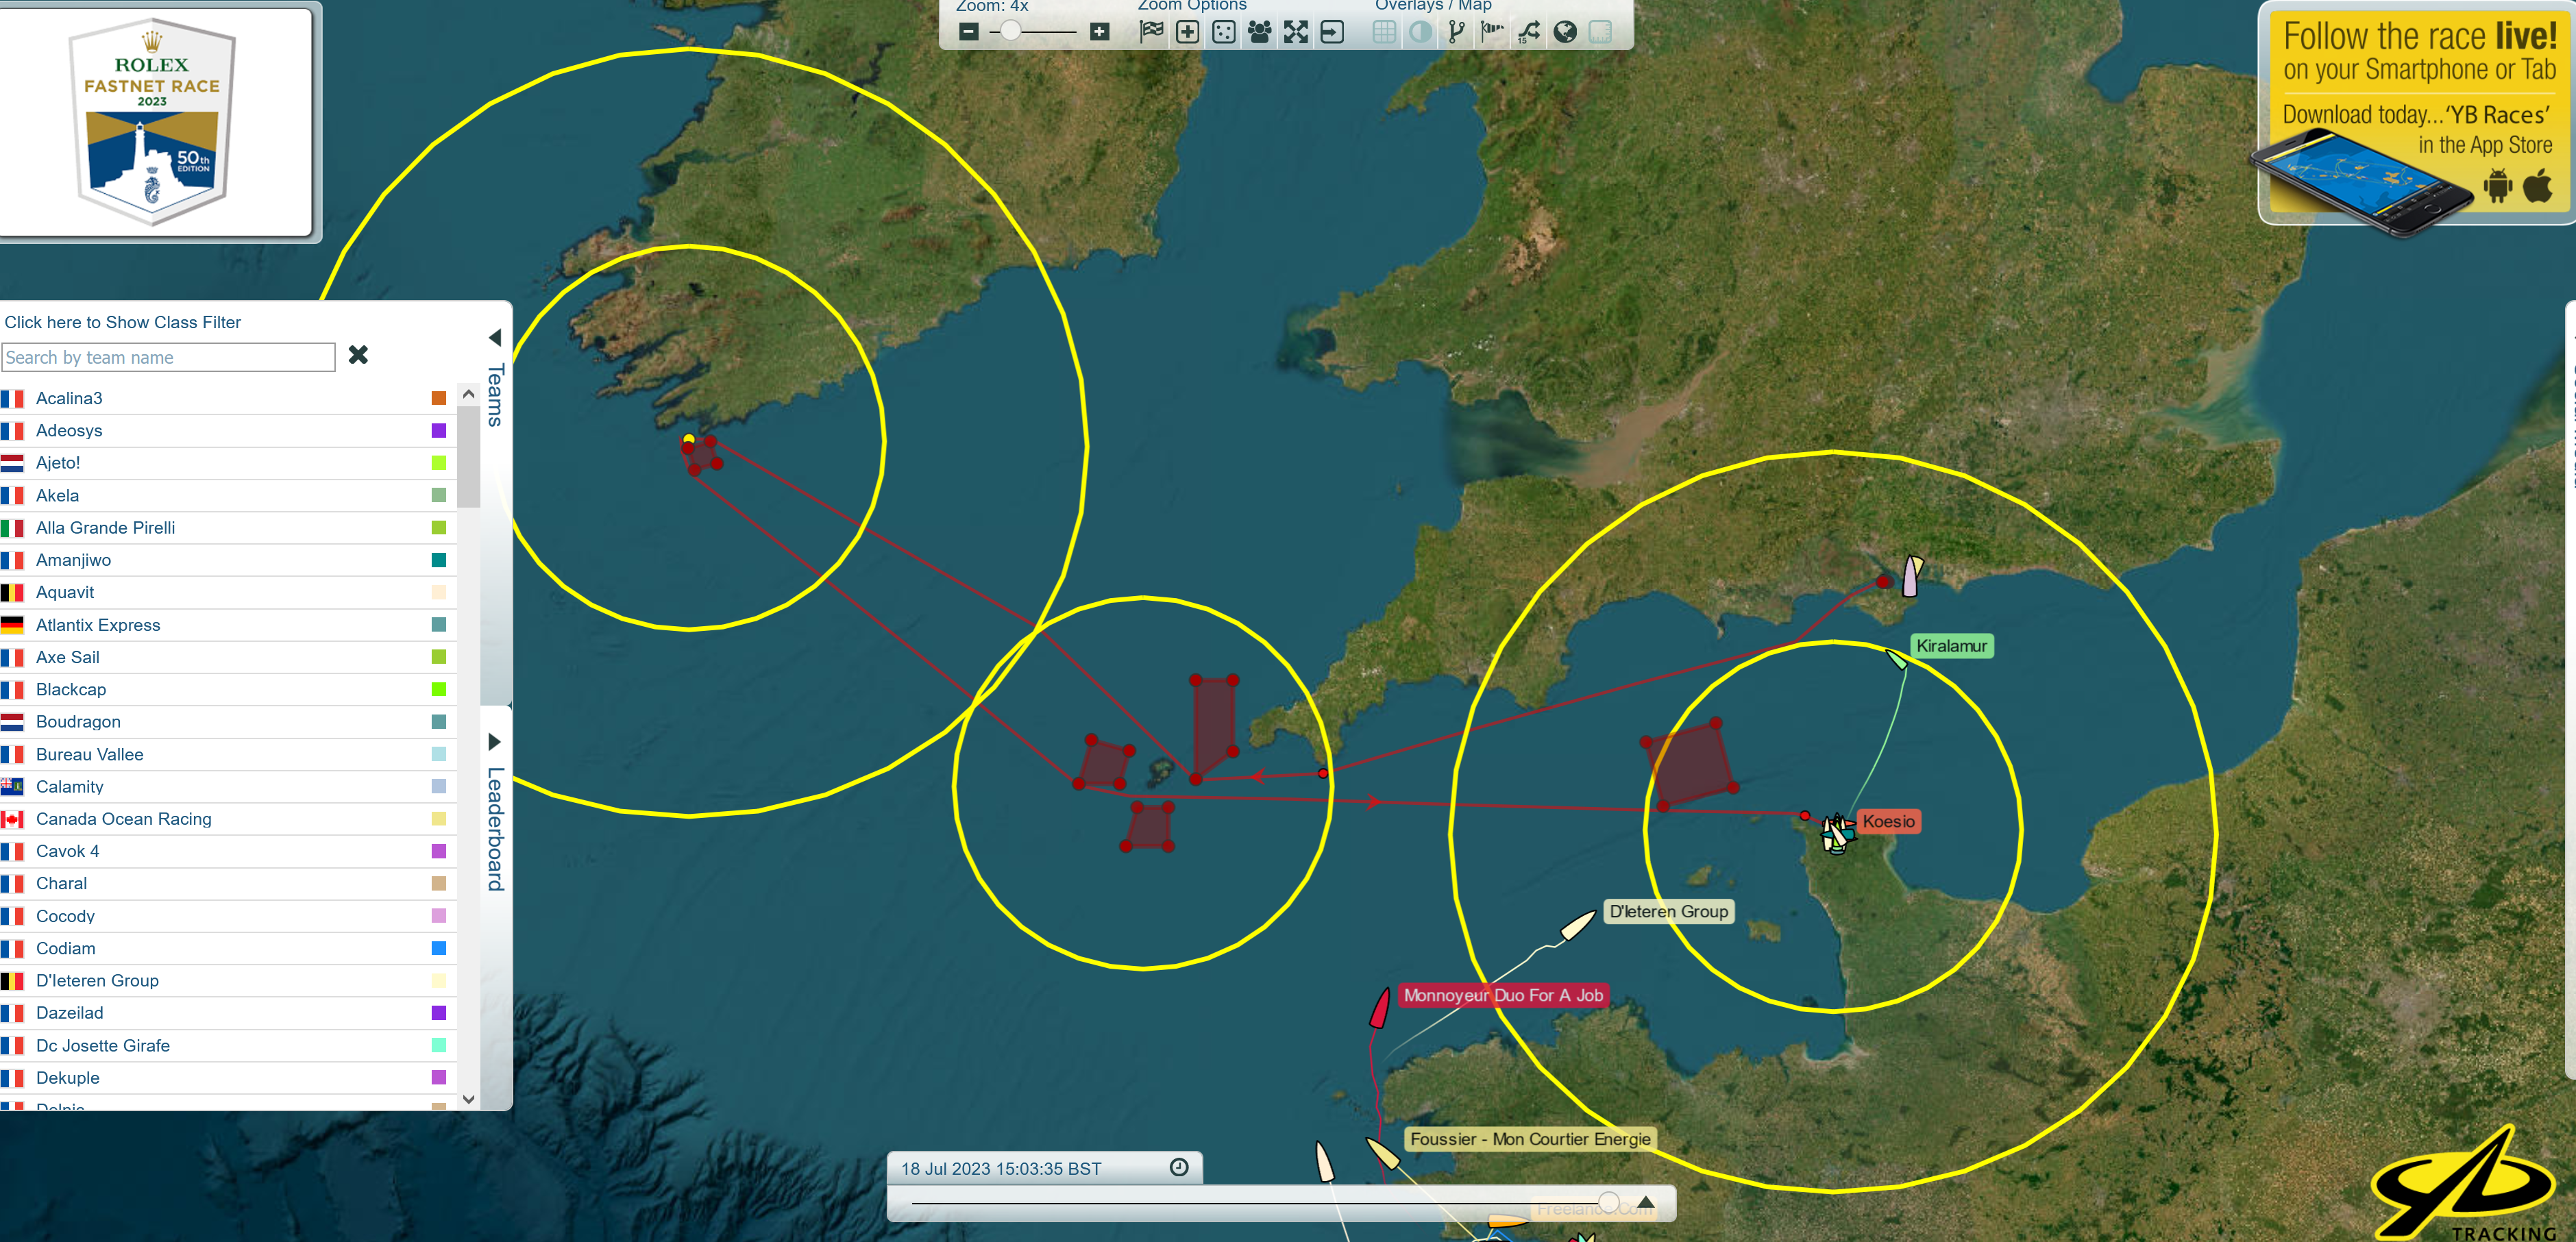Click the yellow Foussier boat marker

point(1382,1154)
